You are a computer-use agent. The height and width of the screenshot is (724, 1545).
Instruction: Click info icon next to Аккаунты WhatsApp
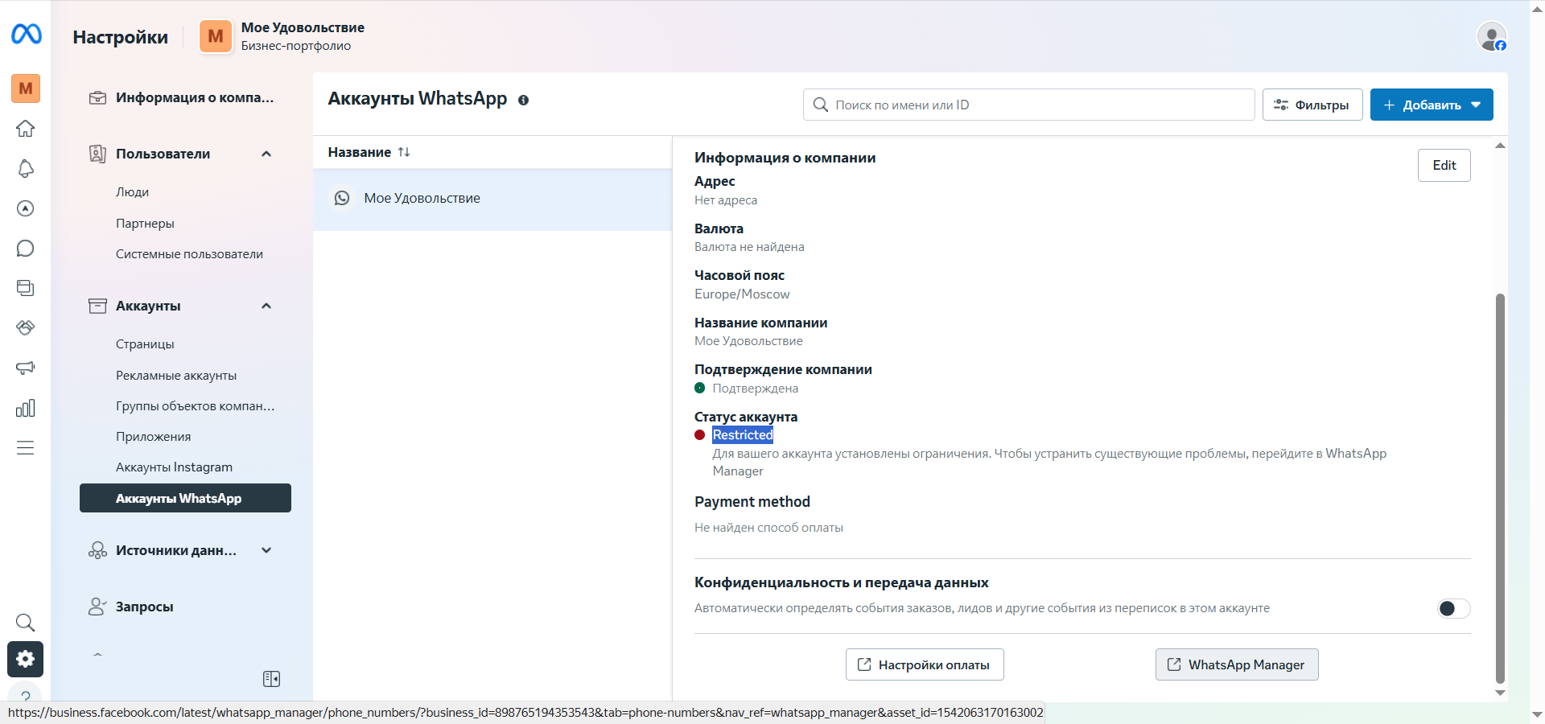[523, 101]
